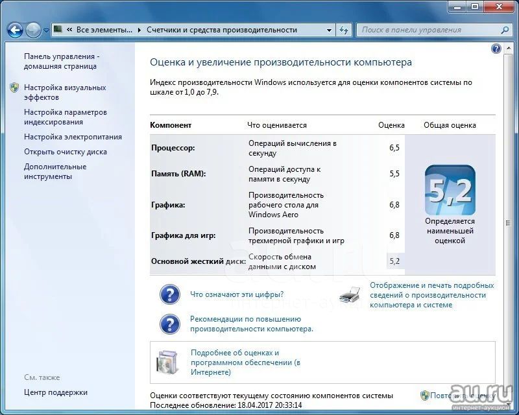Close the performance window
The width and height of the screenshot is (519, 415).
tap(498, 6)
